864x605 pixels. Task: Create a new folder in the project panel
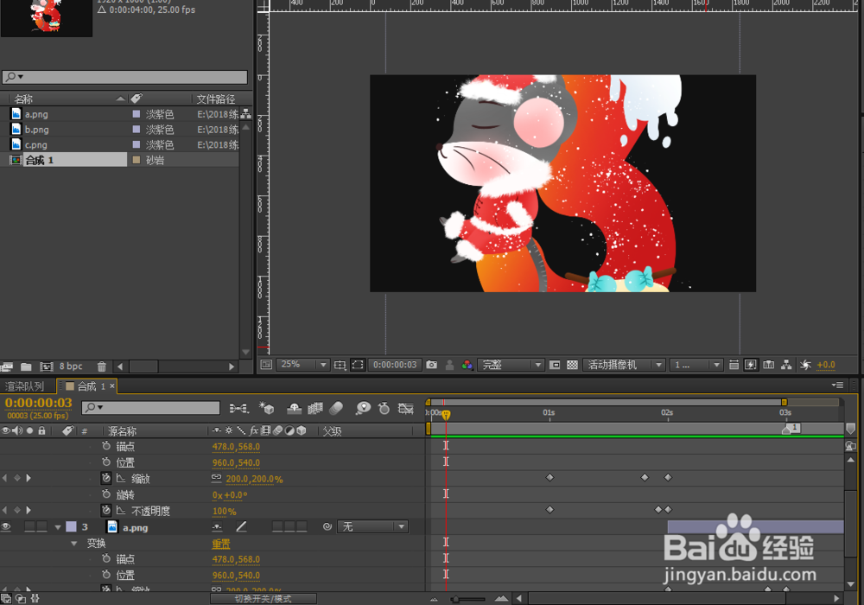click(x=26, y=366)
